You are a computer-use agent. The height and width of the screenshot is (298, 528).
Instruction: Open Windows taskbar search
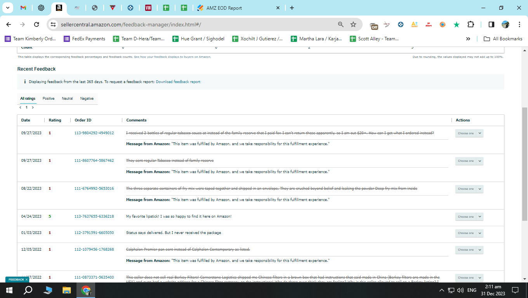click(x=28, y=290)
